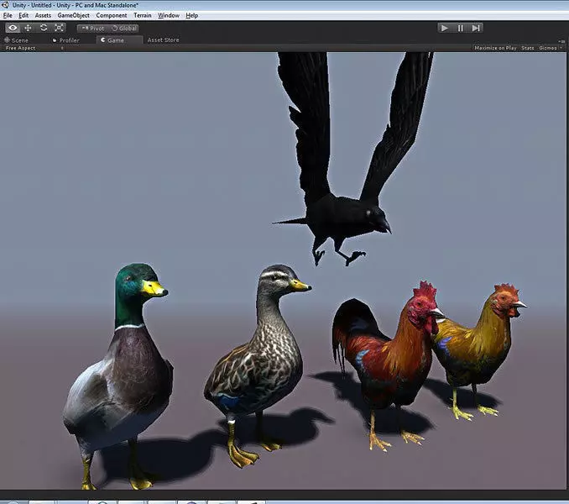Select the Scale tool

[59, 28]
